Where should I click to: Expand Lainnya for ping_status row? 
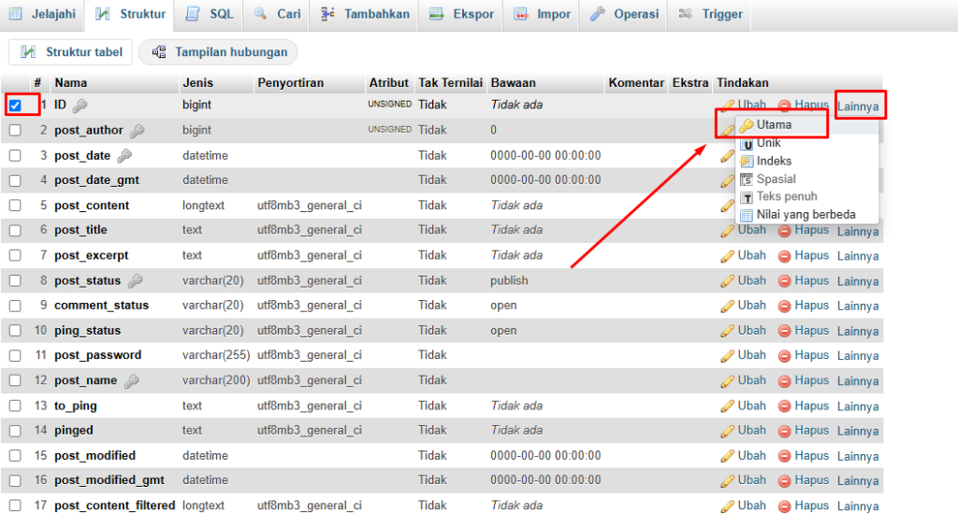(x=858, y=332)
